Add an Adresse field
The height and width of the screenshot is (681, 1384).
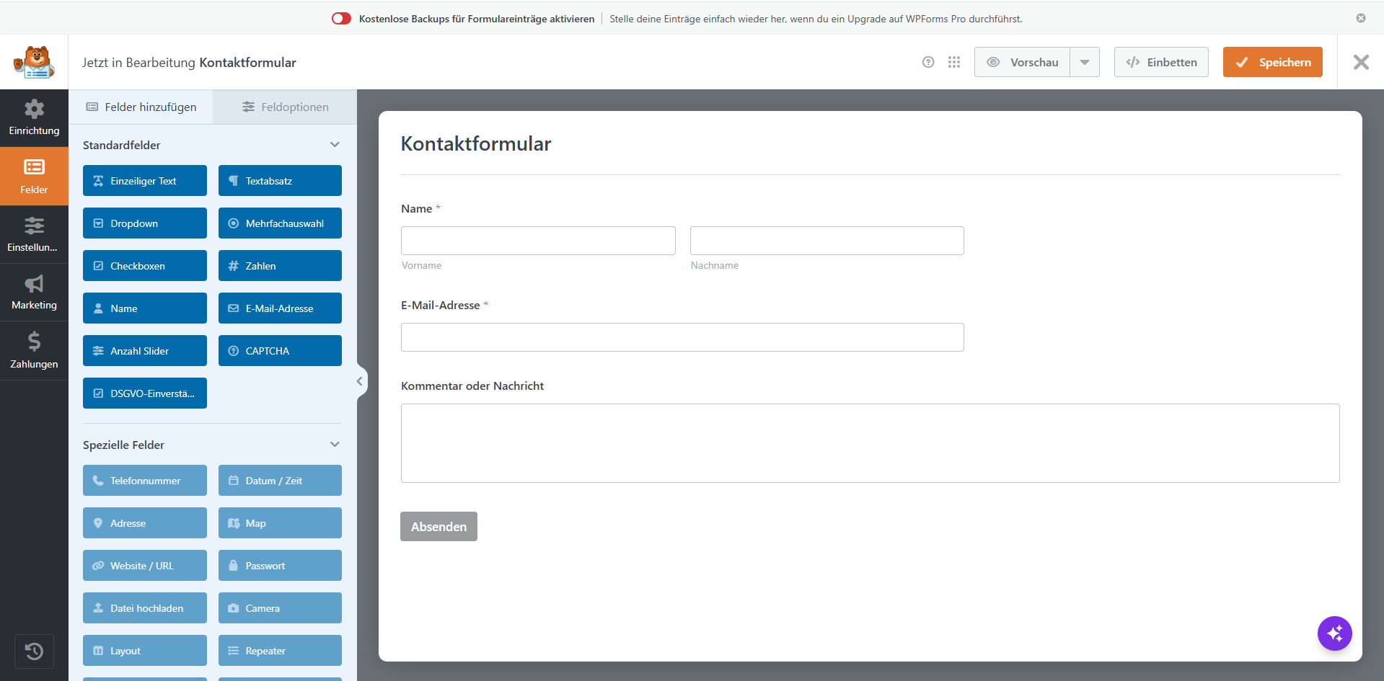coord(145,523)
